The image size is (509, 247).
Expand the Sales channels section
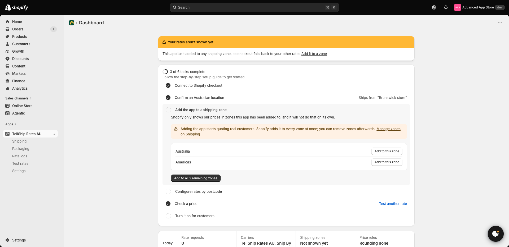coord(18,98)
